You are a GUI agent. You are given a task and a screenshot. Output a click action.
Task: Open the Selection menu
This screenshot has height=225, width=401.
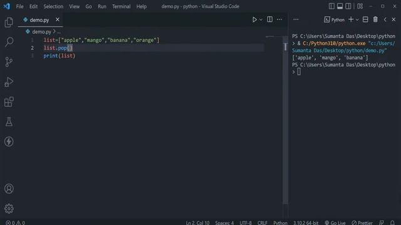tap(53, 6)
